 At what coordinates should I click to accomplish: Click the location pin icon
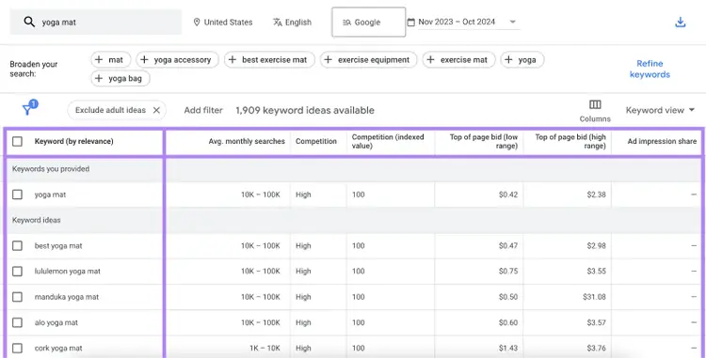tap(197, 22)
